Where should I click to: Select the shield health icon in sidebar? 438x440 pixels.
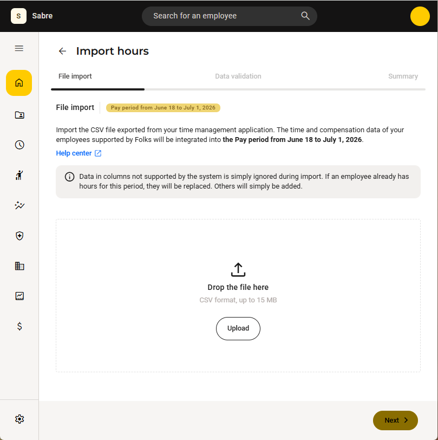pos(19,236)
